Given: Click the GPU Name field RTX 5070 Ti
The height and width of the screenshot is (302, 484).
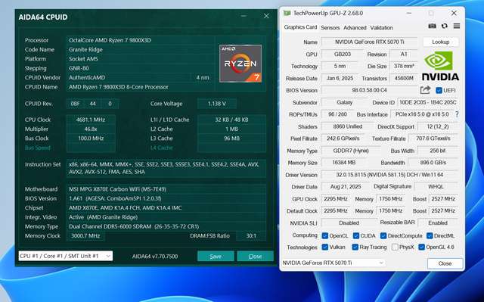Looking at the screenshot, I should click(x=370, y=42).
